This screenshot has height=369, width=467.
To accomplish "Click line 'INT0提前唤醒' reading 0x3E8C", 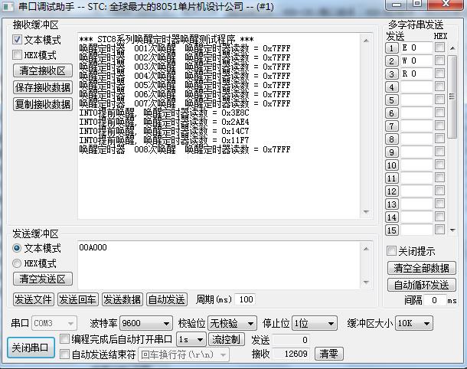I will coord(164,113).
